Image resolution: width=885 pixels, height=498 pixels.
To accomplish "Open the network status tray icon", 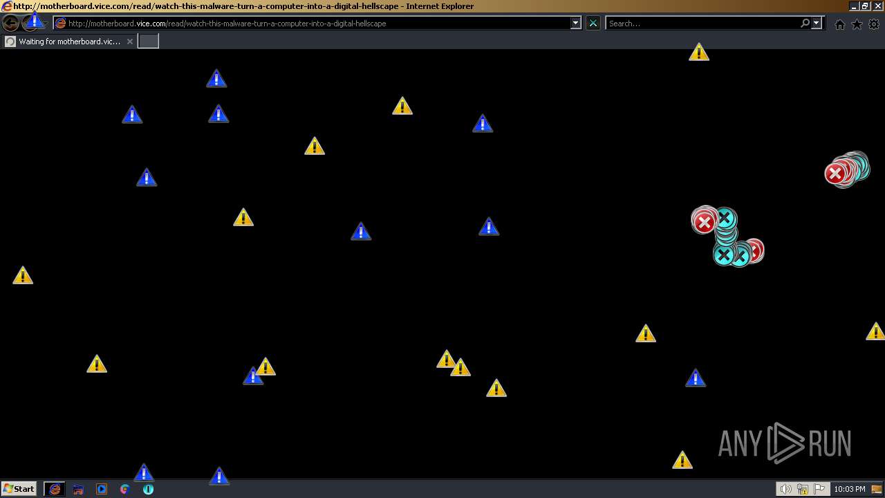I will point(803,489).
